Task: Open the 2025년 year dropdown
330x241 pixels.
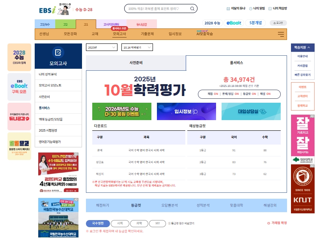Action: click(x=102, y=47)
